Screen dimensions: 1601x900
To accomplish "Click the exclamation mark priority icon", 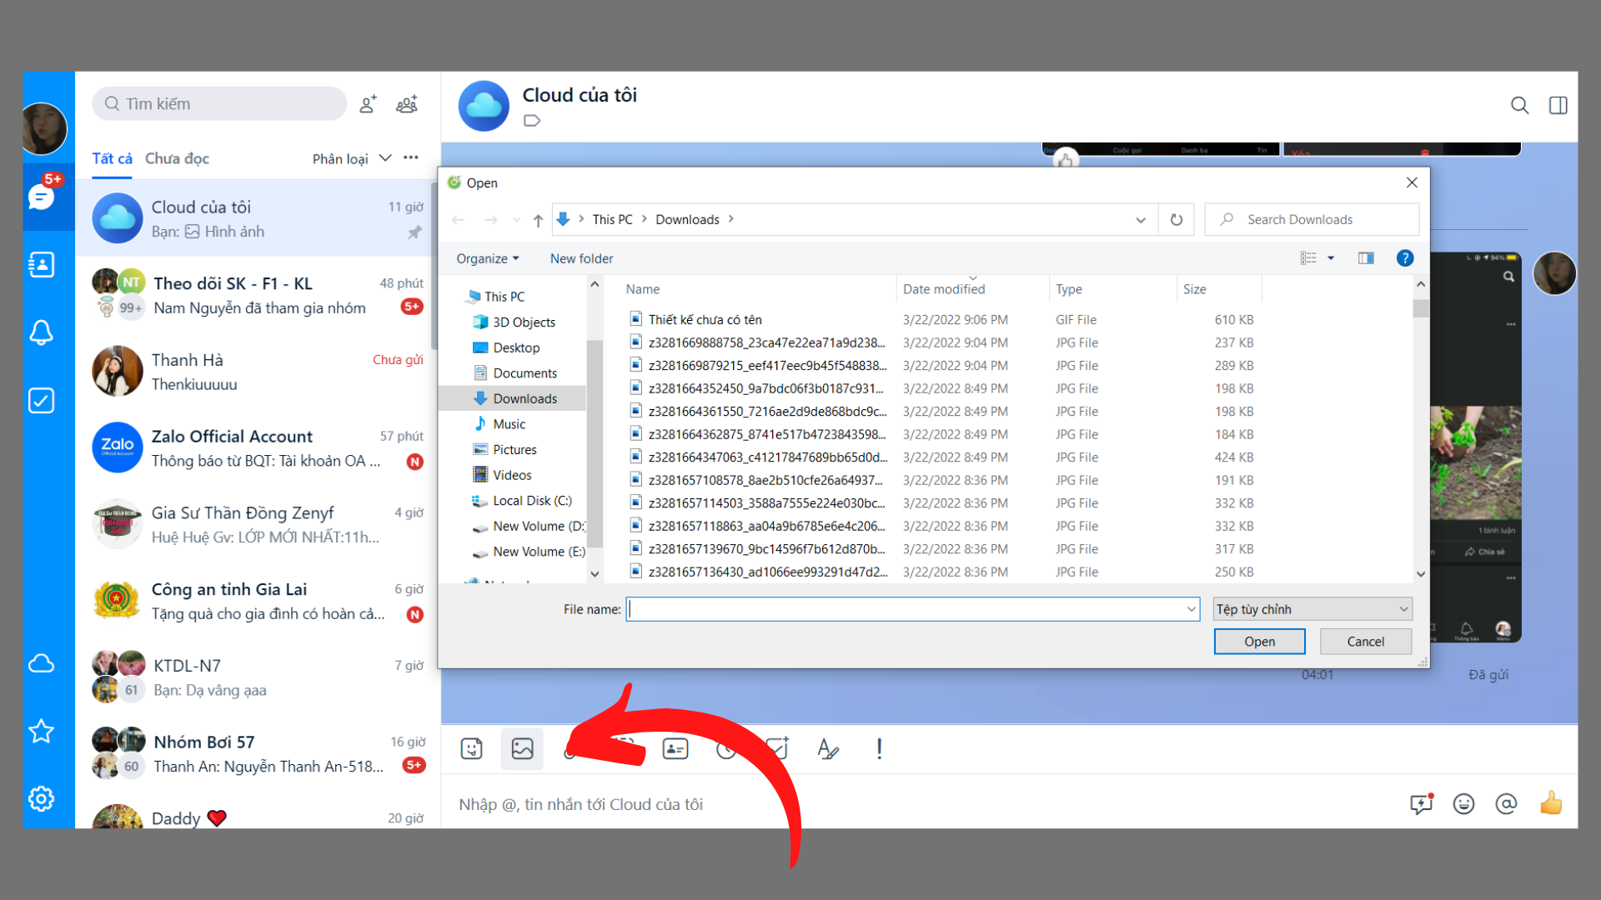I will tap(879, 748).
